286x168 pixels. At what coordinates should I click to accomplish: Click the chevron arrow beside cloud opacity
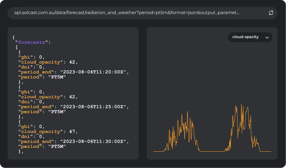coord(267,37)
